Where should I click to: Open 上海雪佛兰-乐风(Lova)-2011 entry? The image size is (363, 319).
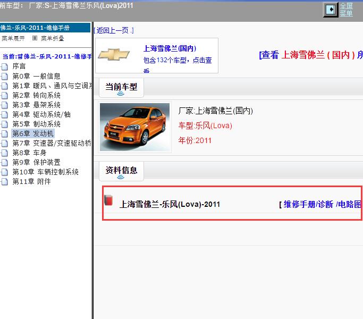click(x=170, y=204)
